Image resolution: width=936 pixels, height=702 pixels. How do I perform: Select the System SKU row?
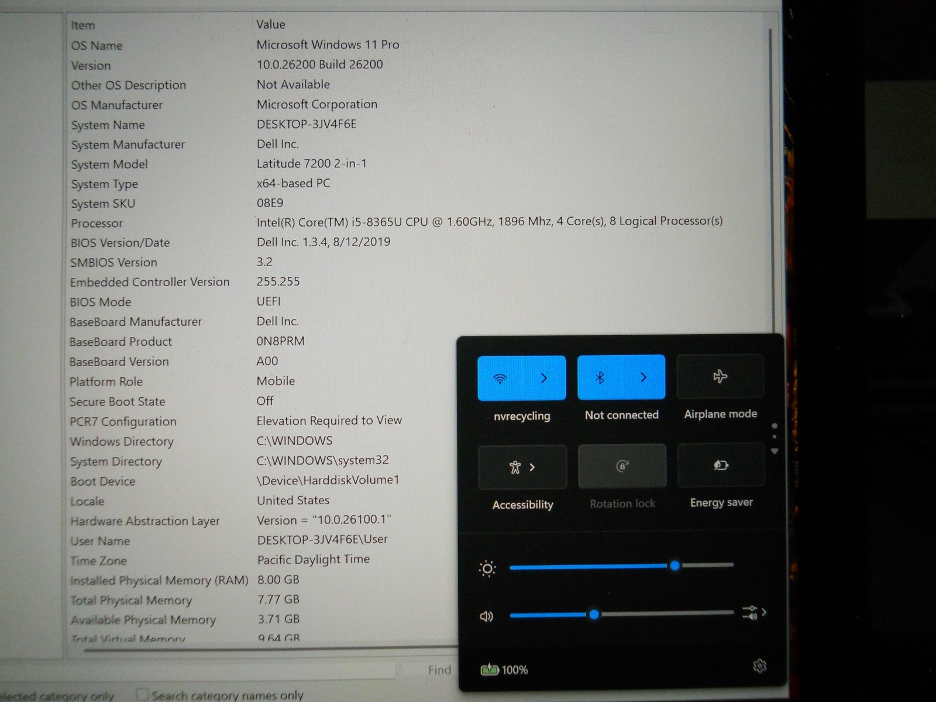103,204
